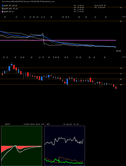126x166 pixels.
Task: Click the MACD values '(12,26,9) 33.04, 34.05, -1.01'
Action: pyautogui.click(x=34, y=124)
